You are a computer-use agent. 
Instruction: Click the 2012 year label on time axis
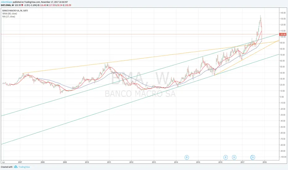click(x=131, y=162)
